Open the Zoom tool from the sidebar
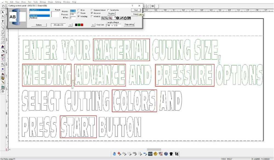The width and height of the screenshot is (274, 160). click(x=3, y=64)
